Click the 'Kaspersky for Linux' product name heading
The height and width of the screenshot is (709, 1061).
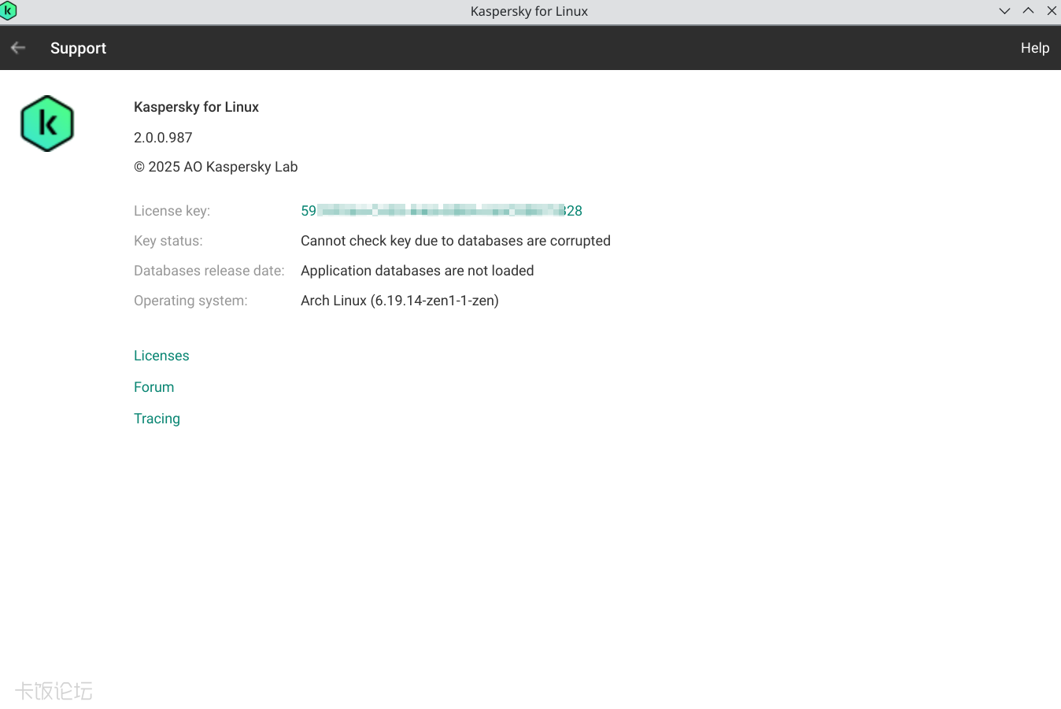tap(196, 107)
